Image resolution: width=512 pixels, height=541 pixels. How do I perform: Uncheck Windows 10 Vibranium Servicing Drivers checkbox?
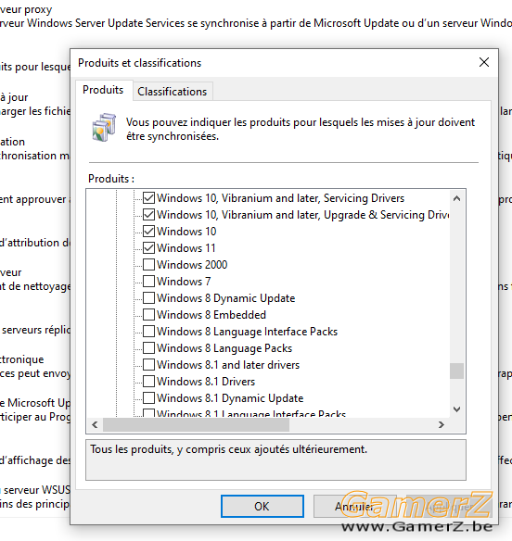click(x=148, y=198)
